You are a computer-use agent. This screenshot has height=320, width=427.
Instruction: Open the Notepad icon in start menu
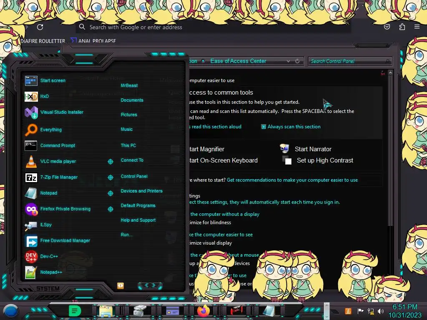(31, 193)
